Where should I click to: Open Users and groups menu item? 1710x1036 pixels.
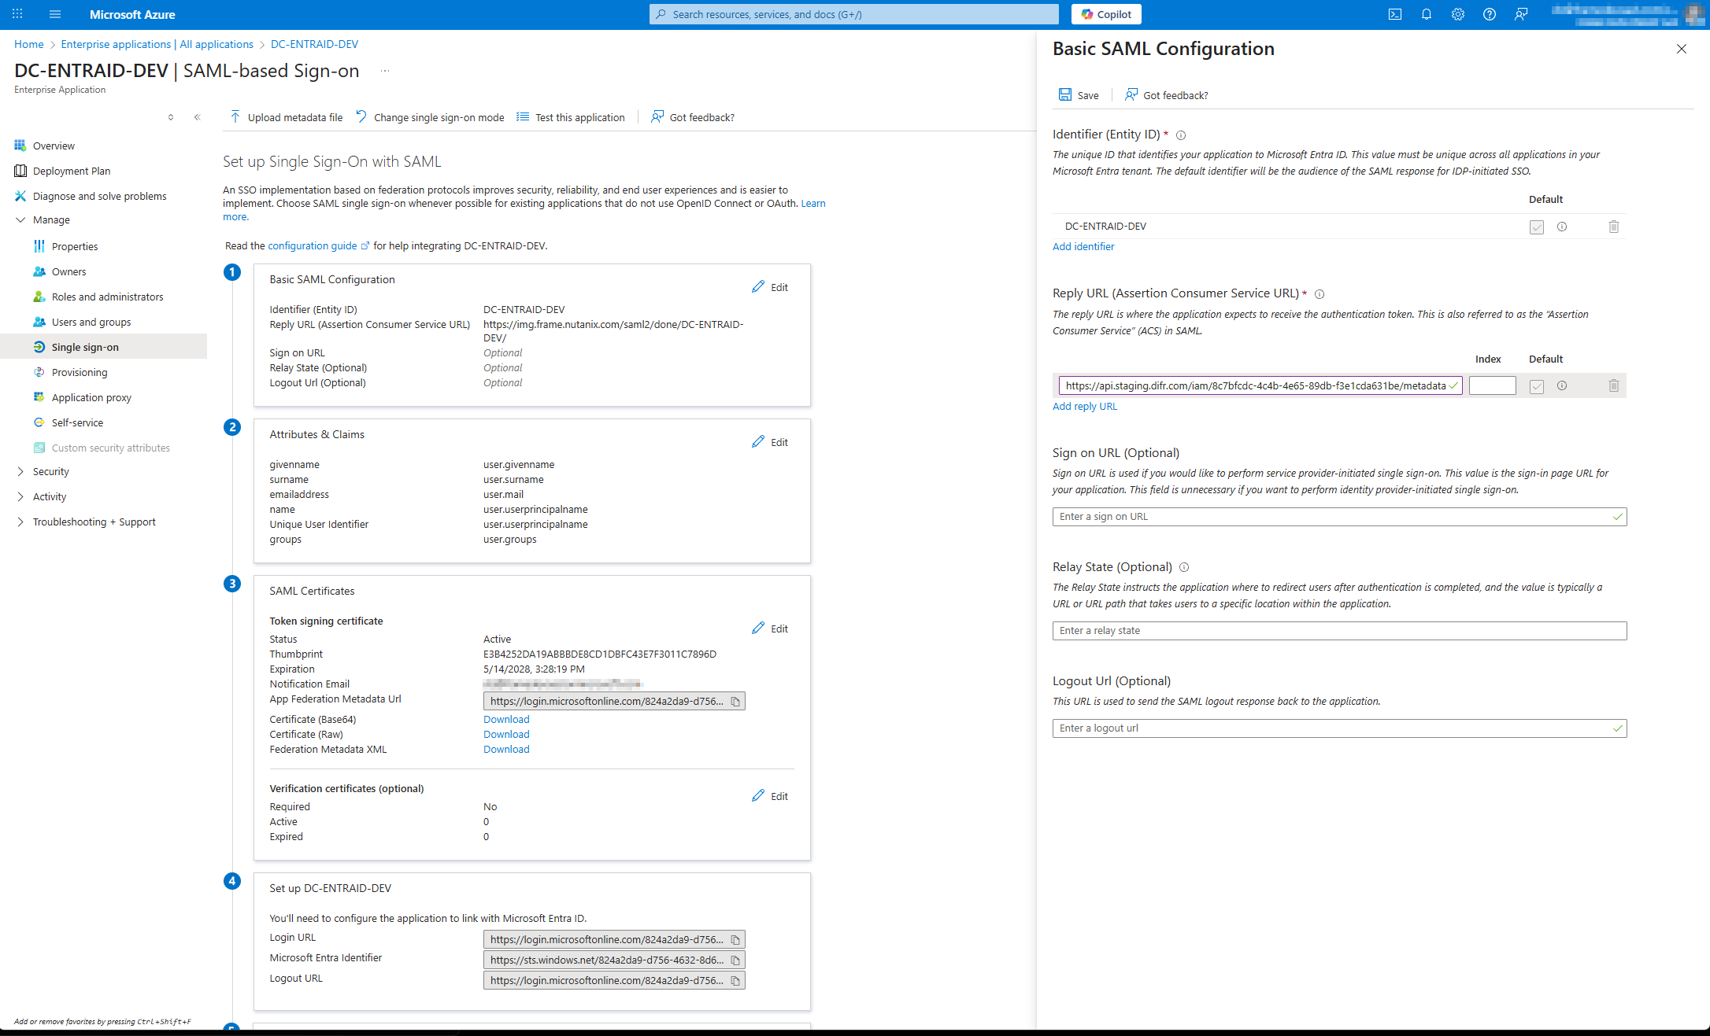tap(91, 323)
